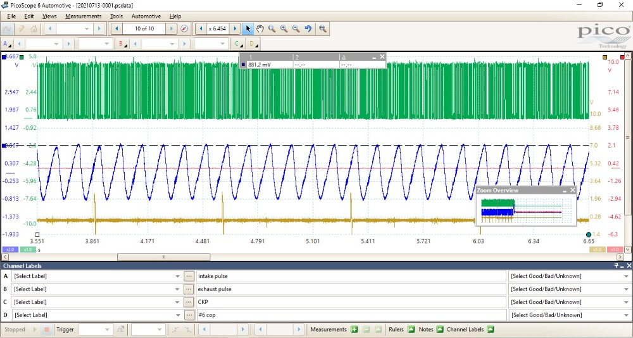Expand Channel B Select Label dropdown
633x338 pixels.
pos(178,289)
